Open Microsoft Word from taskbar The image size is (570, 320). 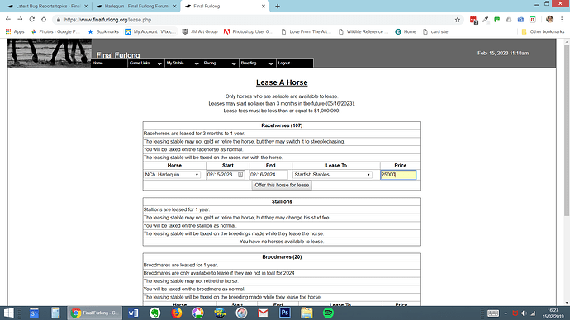click(x=133, y=313)
